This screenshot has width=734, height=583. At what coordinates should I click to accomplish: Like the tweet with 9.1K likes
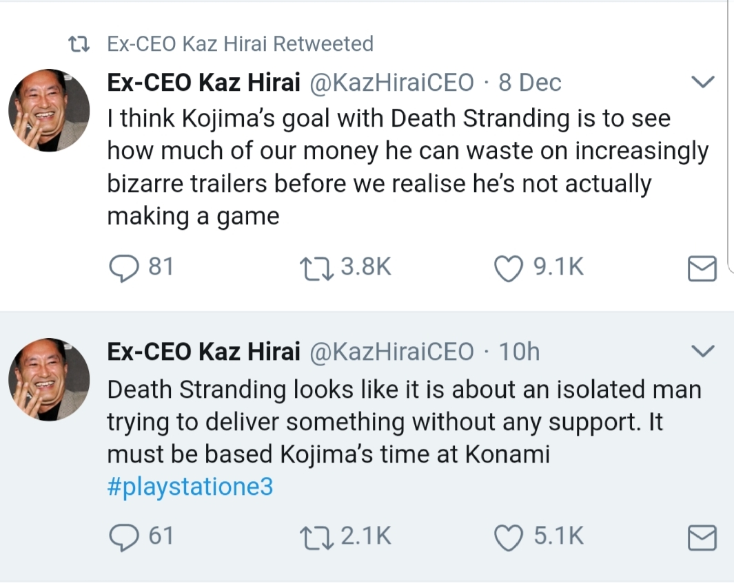(x=510, y=268)
